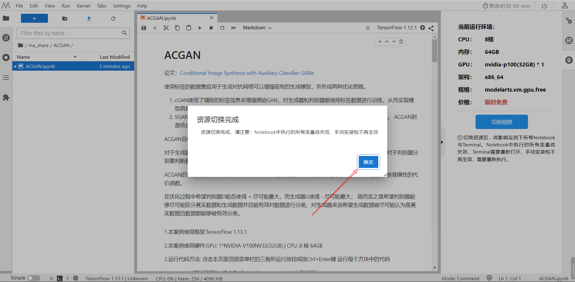Click the kernel chip icon in status bar
The width and height of the screenshot is (575, 282).
point(76,278)
